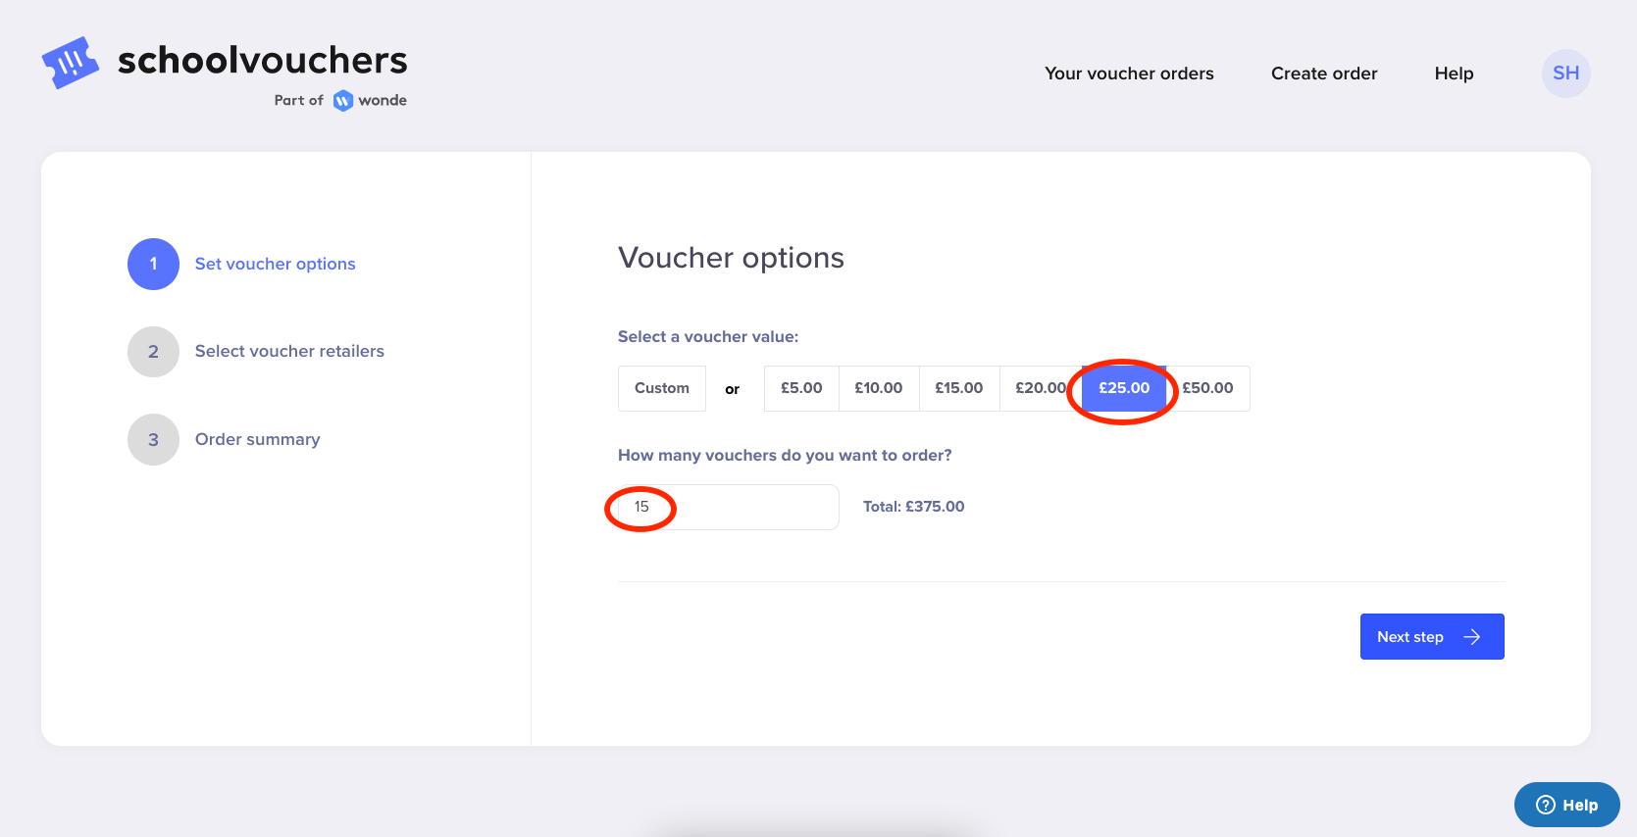
Task: Click the step 3 circle indicator
Action: (x=153, y=440)
